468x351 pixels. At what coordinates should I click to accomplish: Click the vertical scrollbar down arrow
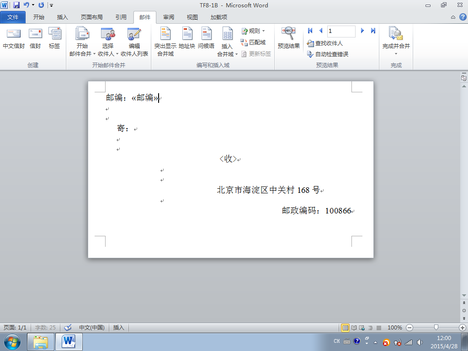point(464,296)
